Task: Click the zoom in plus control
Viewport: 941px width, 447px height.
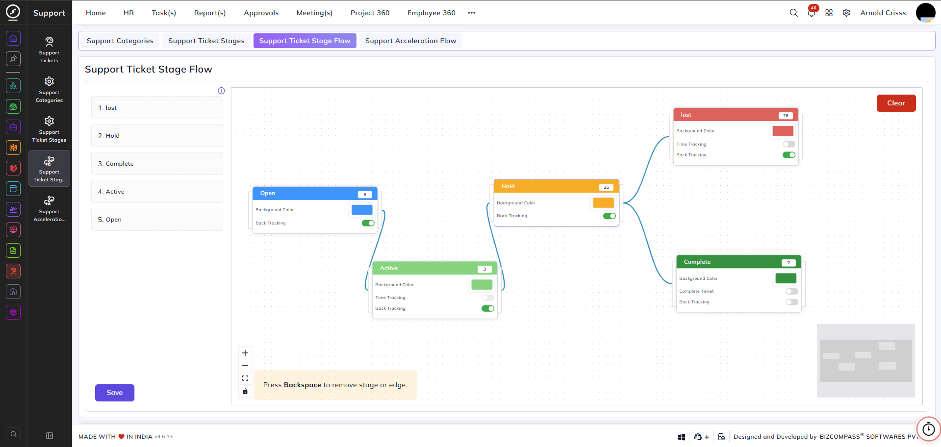Action: 245,353
